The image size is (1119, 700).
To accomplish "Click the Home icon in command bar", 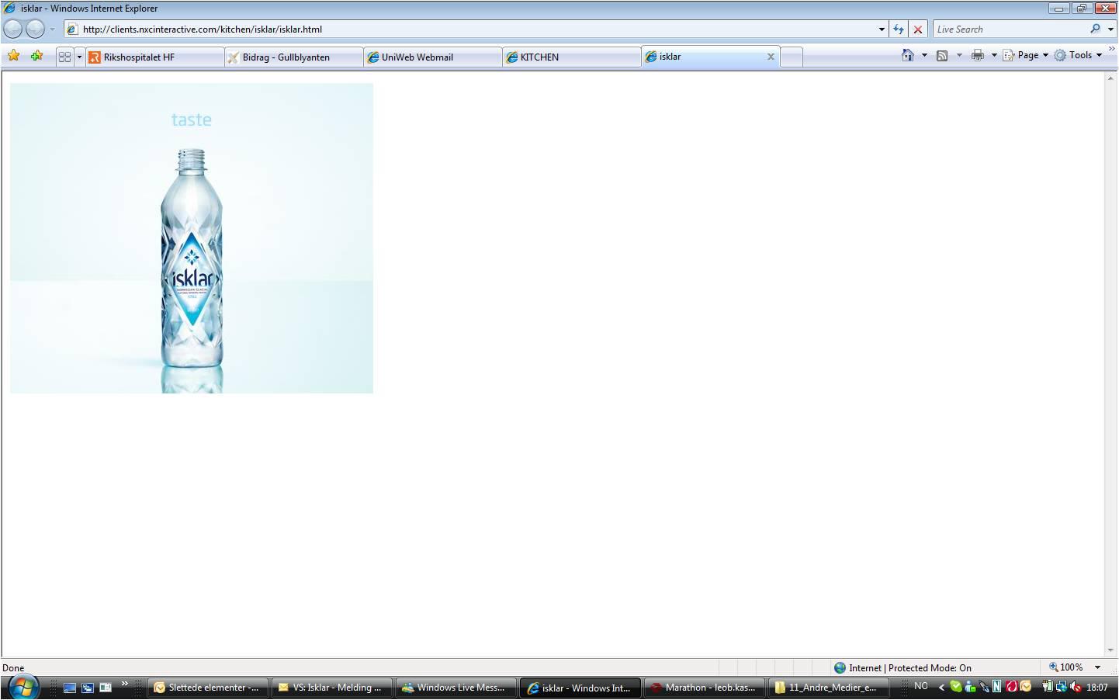I will click(907, 55).
